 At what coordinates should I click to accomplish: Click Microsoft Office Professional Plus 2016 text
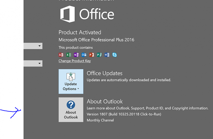tap(96, 40)
